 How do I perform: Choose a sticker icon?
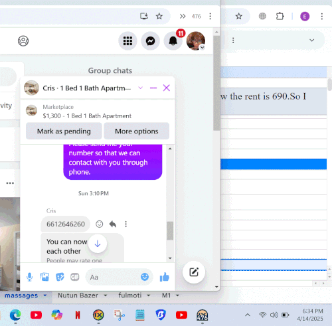coord(60,277)
